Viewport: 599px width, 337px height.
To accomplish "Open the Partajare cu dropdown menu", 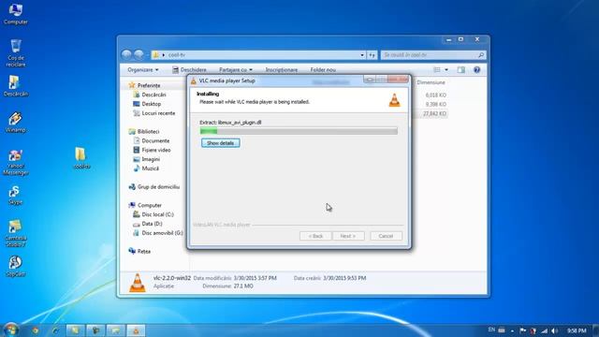I will click(x=236, y=70).
